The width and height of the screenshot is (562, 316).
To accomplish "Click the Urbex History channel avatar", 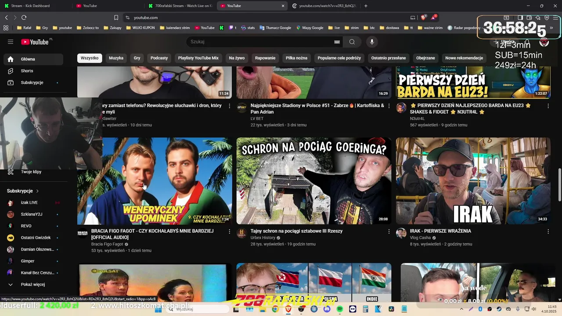I will tap(242, 233).
